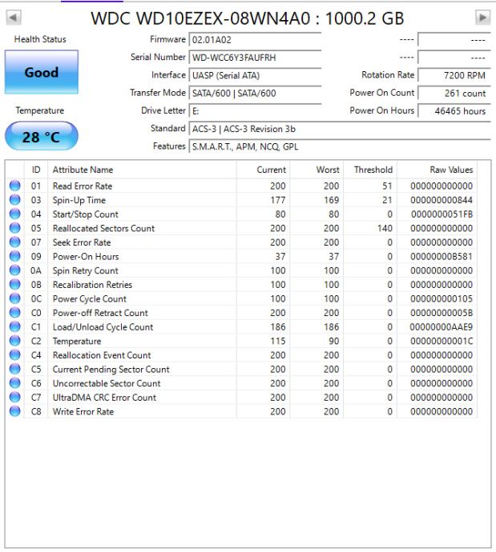Click status dot for Spin-Up Time
The height and width of the screenshot is (552, 496).
tap(14, 200)
